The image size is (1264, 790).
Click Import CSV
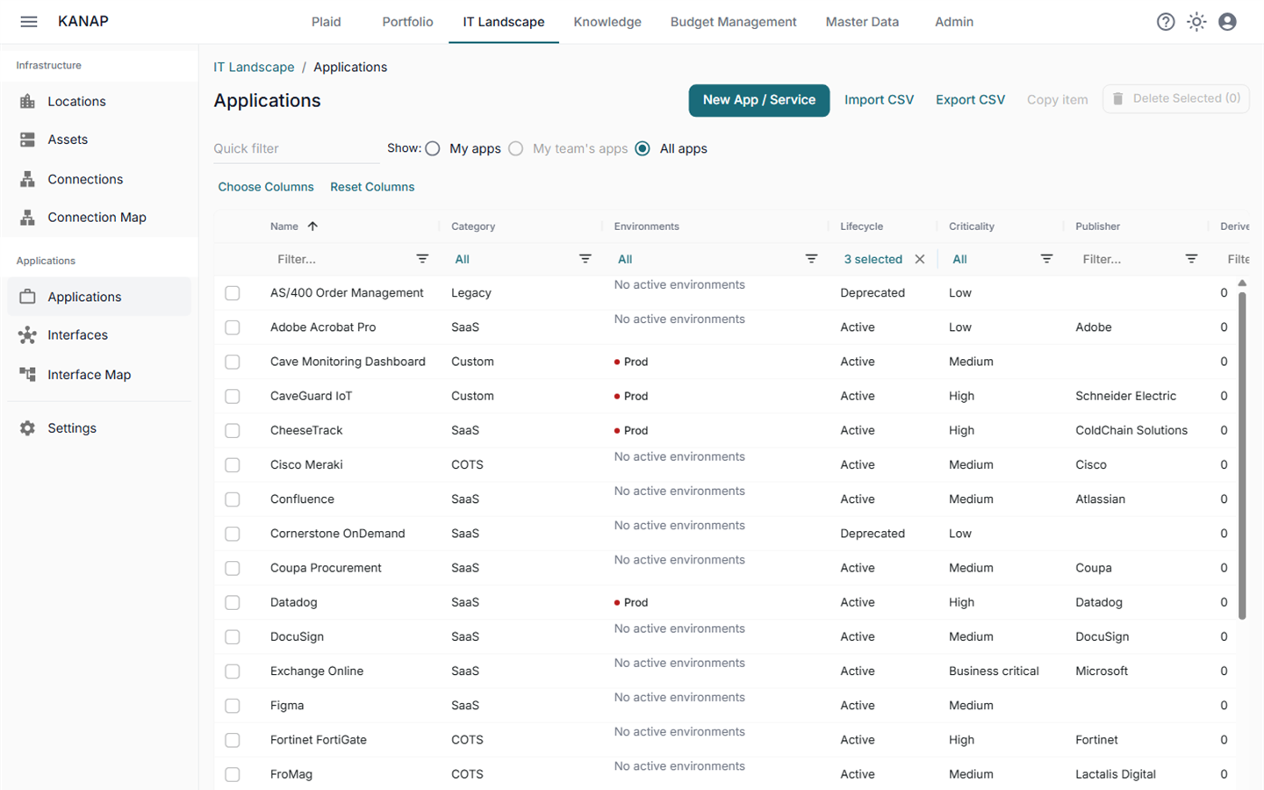879,100
